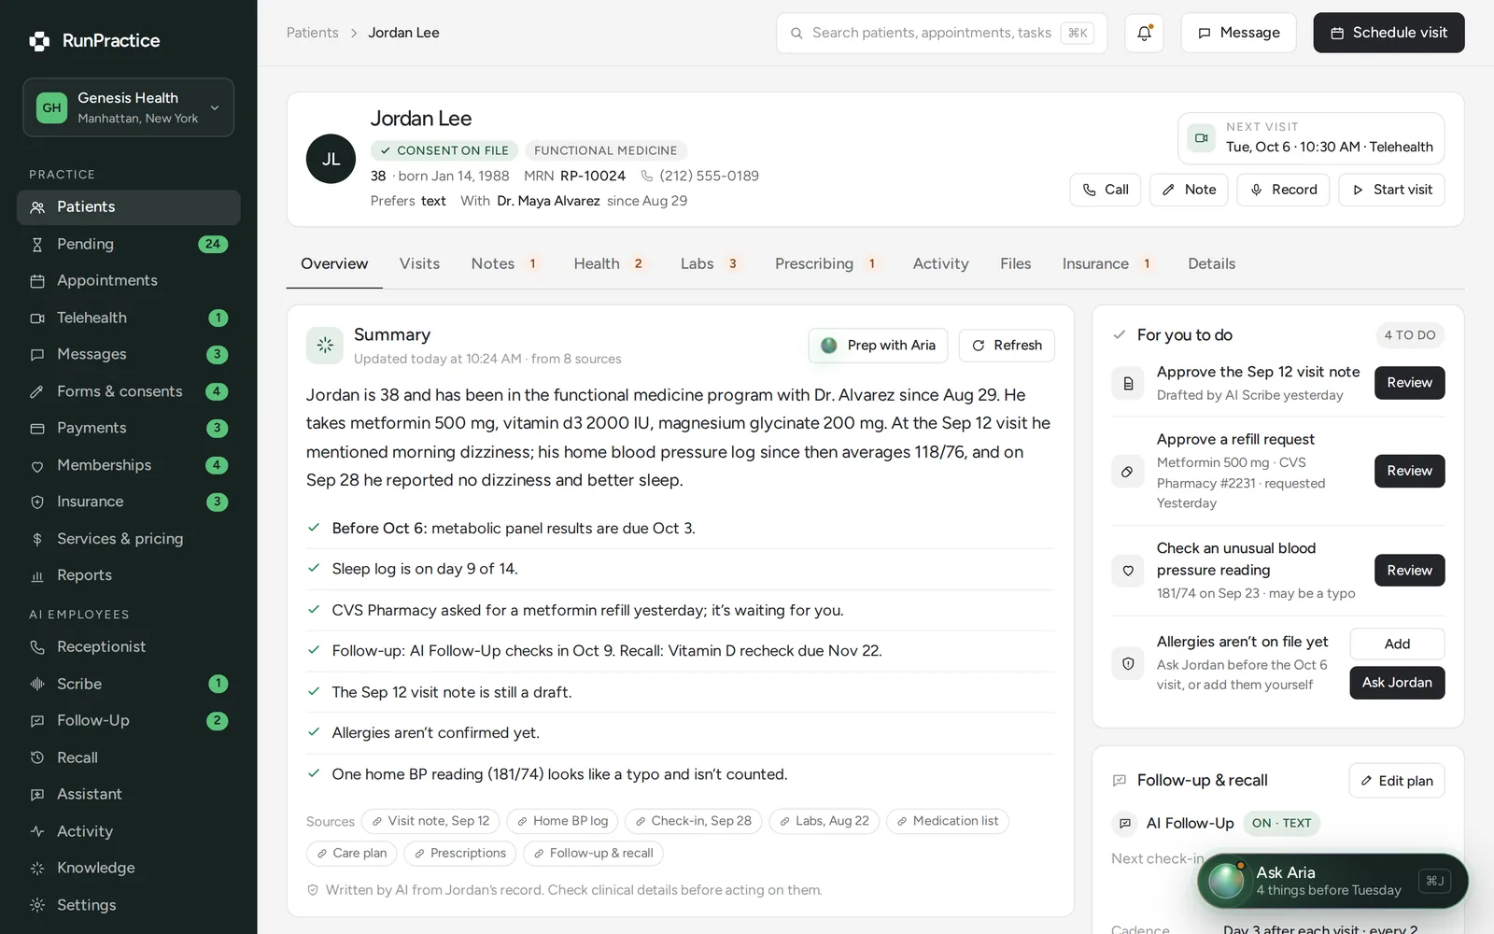The height and width of the screenshot is (934, 1494).
Task: Open Settings in the sidebar
Action: (x=128, y=905)
